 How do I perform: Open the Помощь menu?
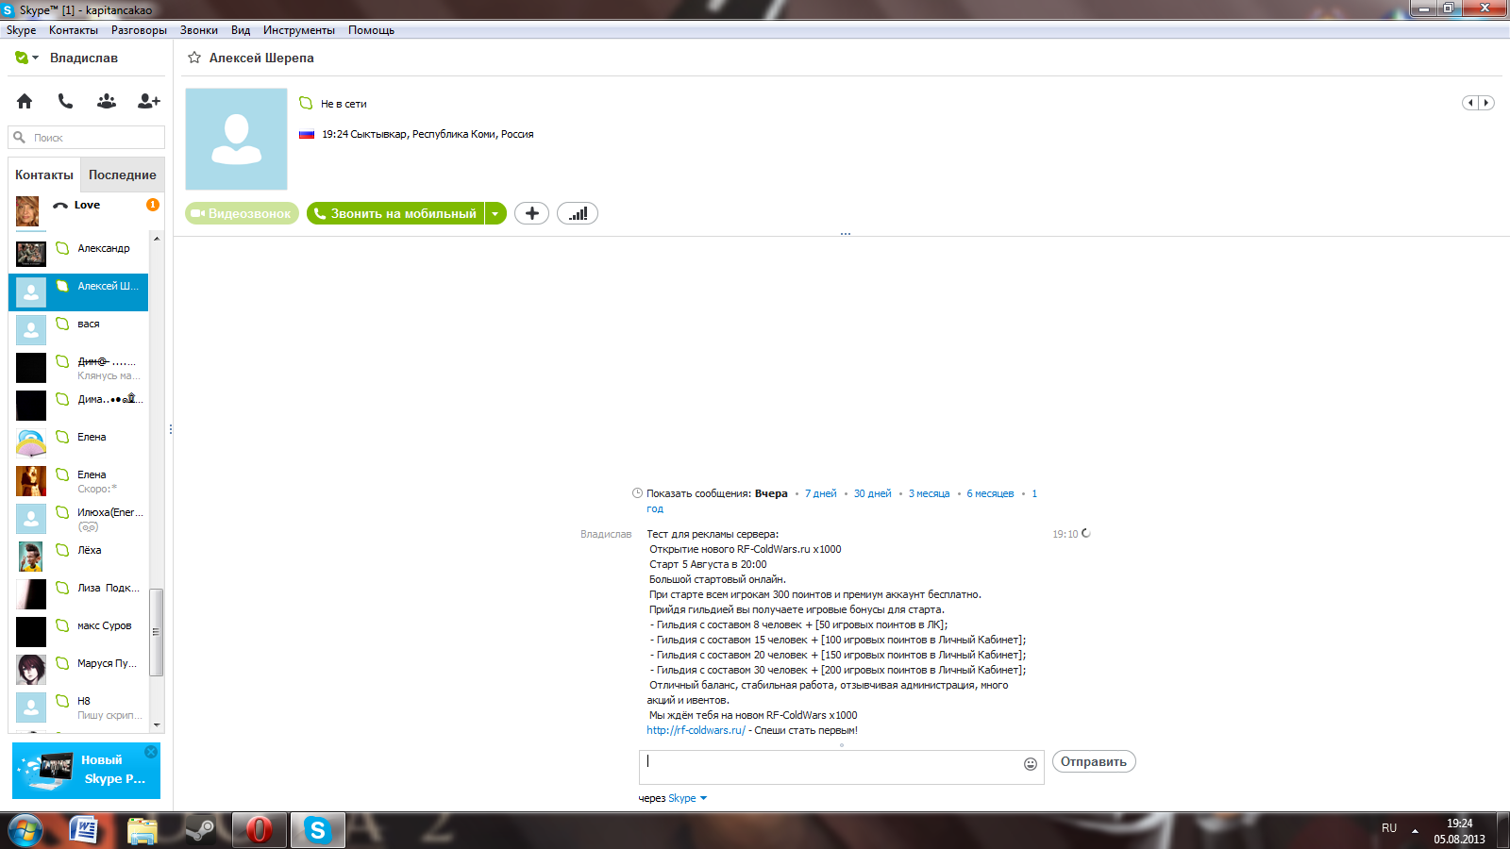(371, 30)
